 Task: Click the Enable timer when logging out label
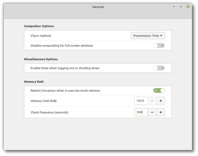pyautogui.click(x=65, y=68)
